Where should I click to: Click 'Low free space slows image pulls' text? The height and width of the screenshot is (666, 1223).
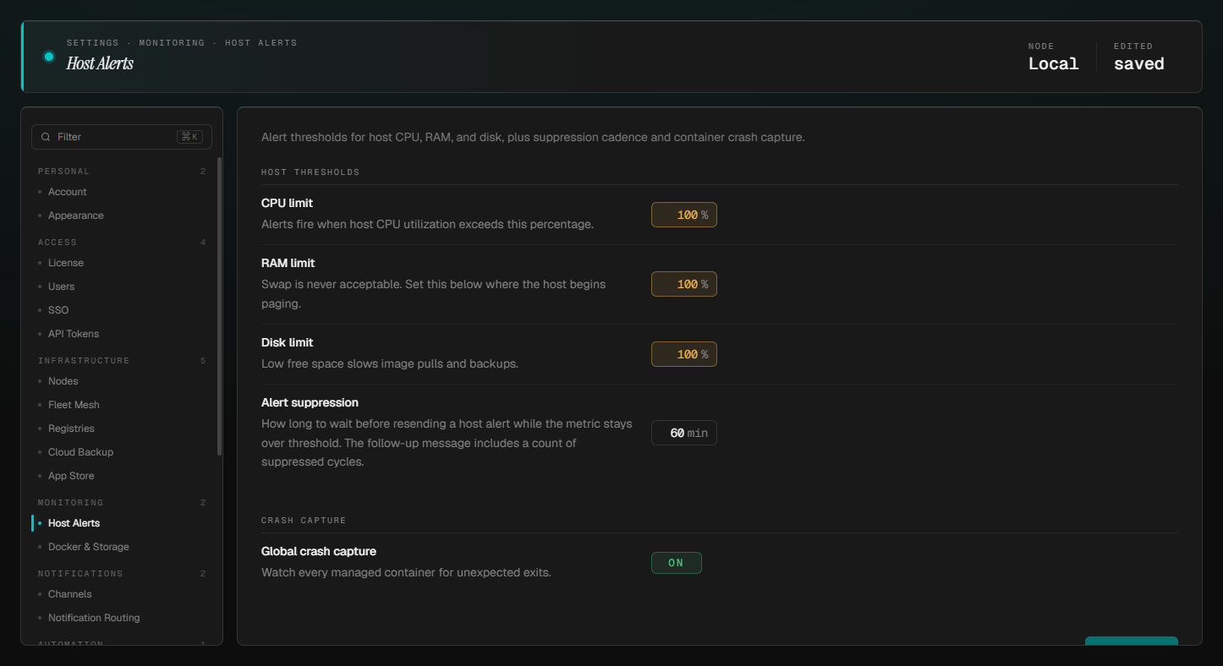tap(390, 364)
